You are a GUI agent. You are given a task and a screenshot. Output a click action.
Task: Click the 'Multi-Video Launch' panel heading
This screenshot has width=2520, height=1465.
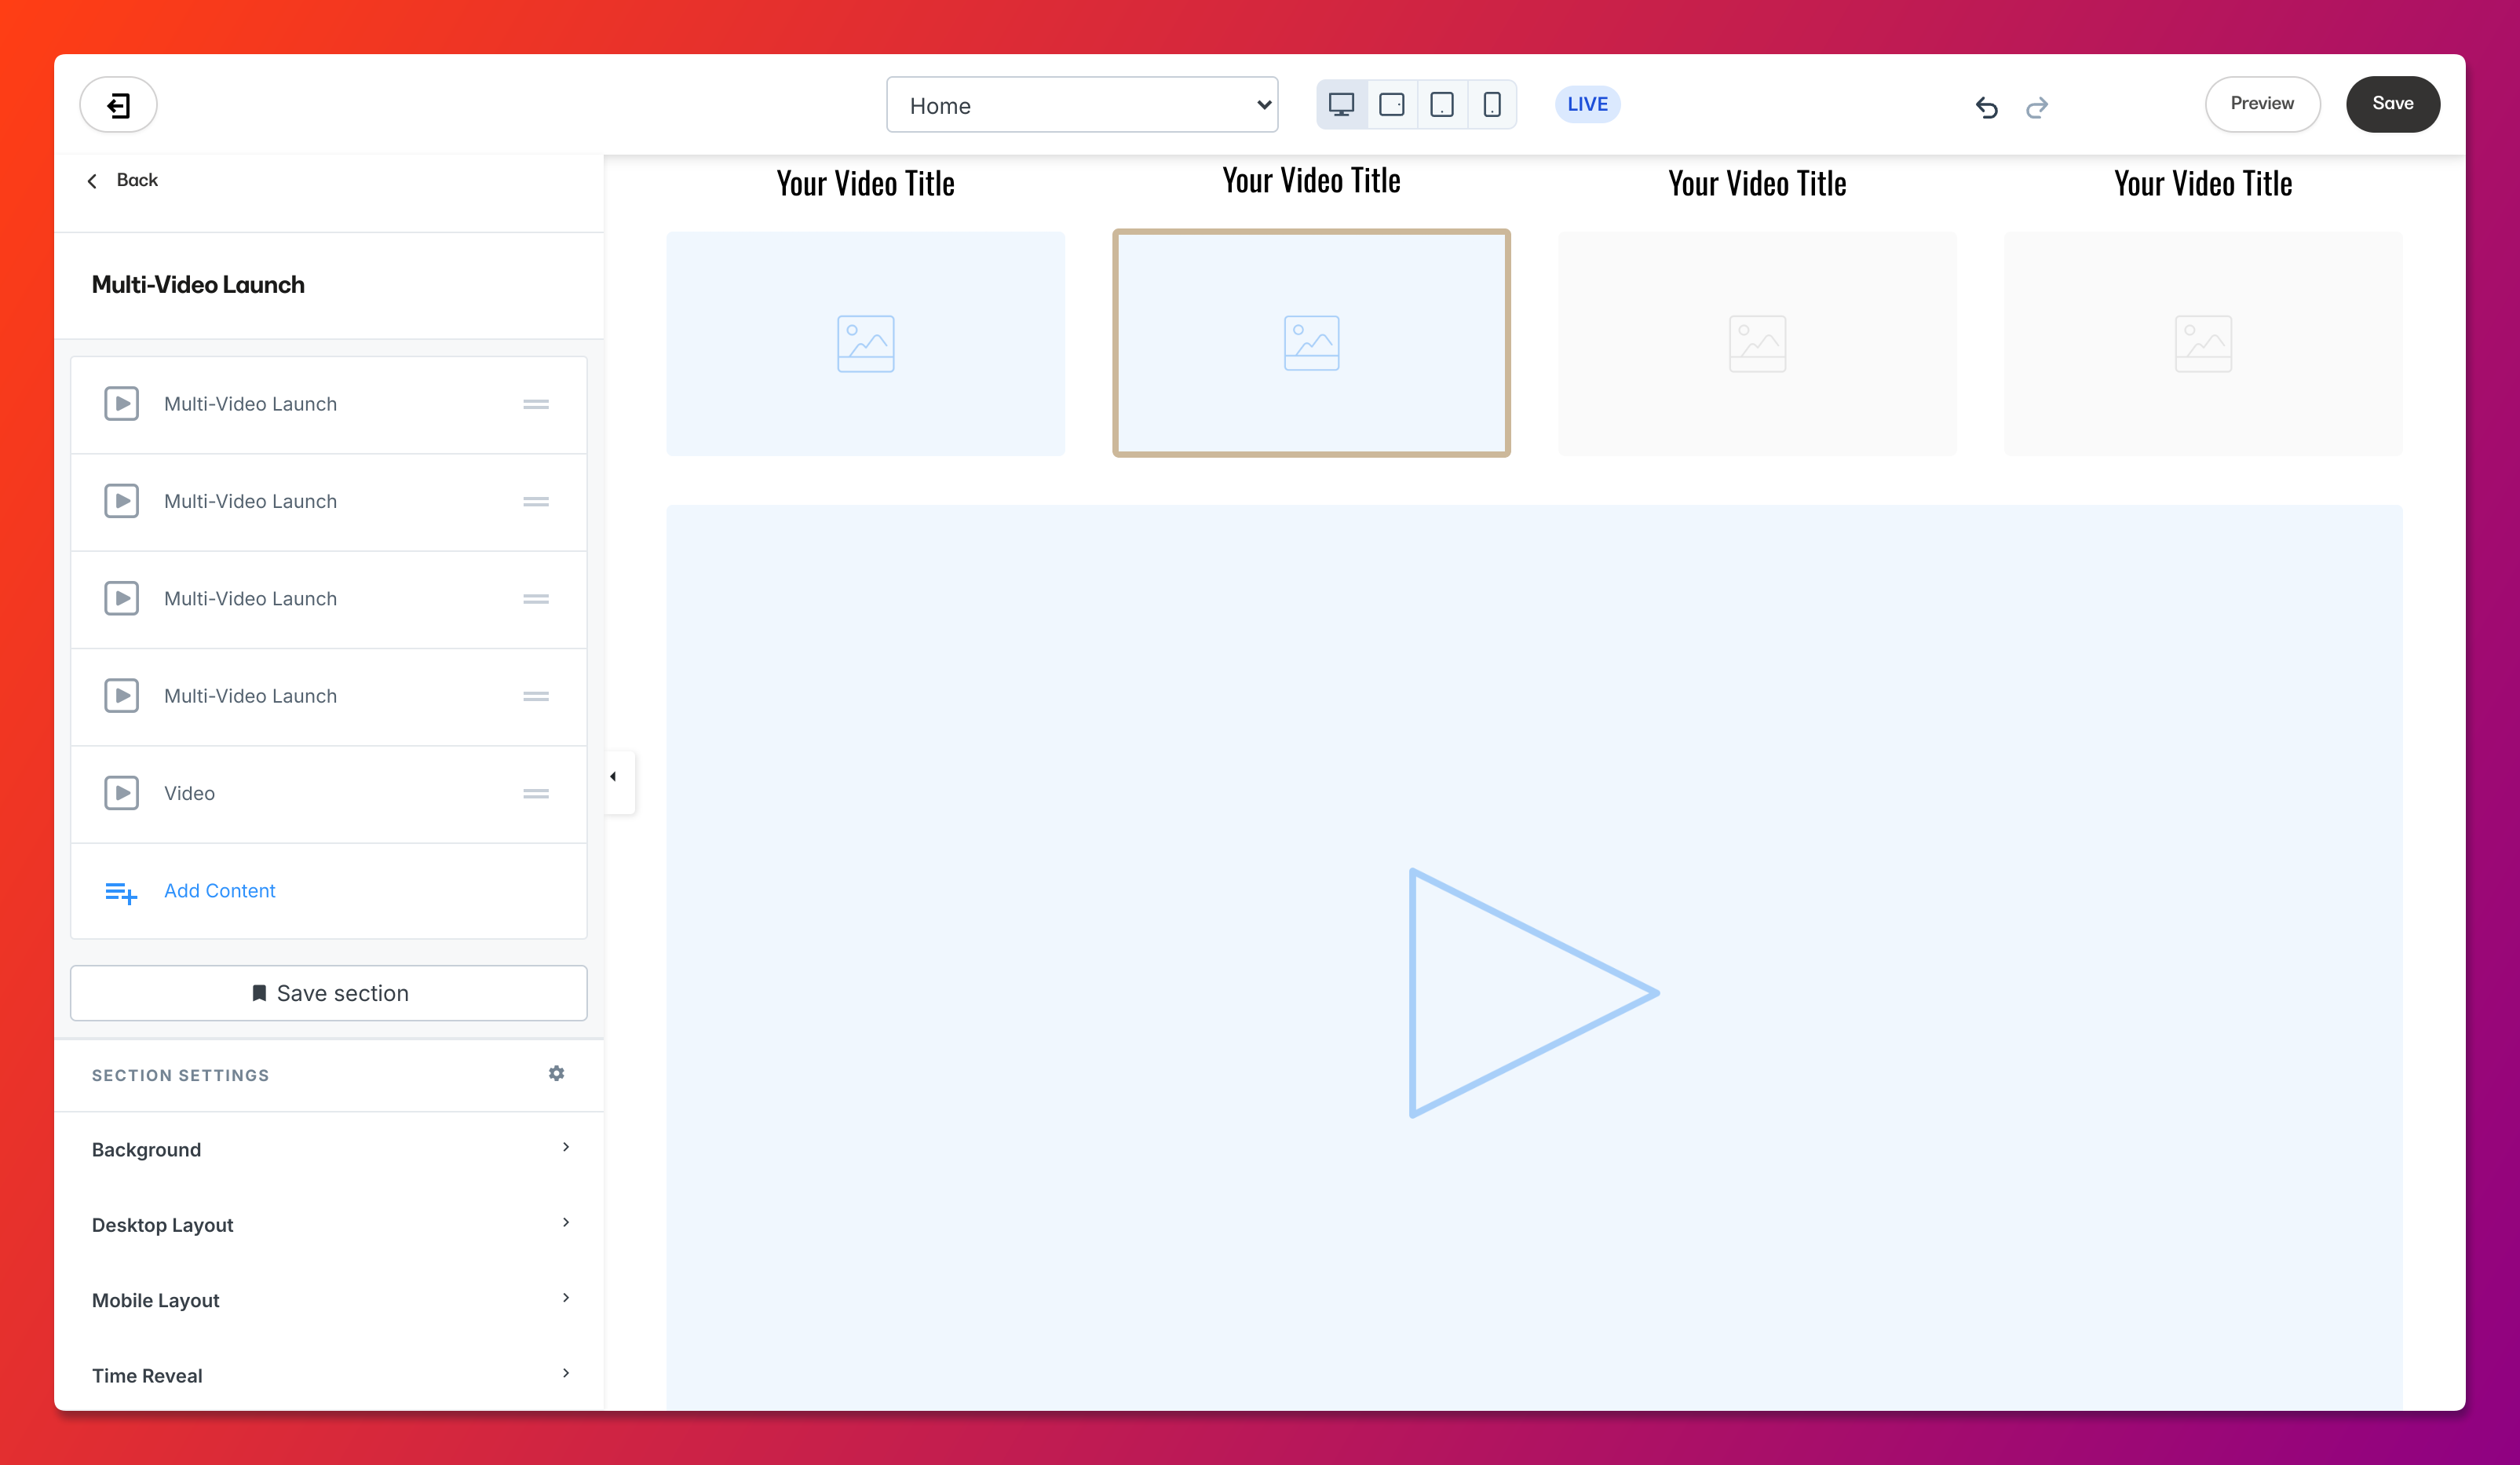click(198, 285)
